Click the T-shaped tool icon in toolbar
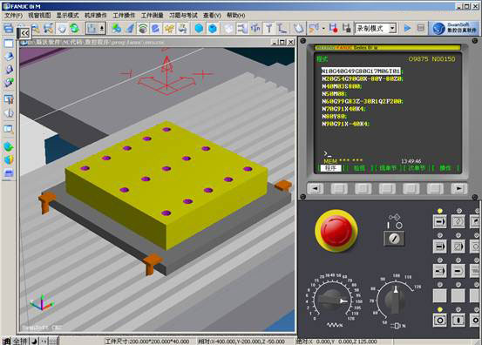Image resolution: width=482 pixels, height=345 pixels. click(x=269, y=28)
